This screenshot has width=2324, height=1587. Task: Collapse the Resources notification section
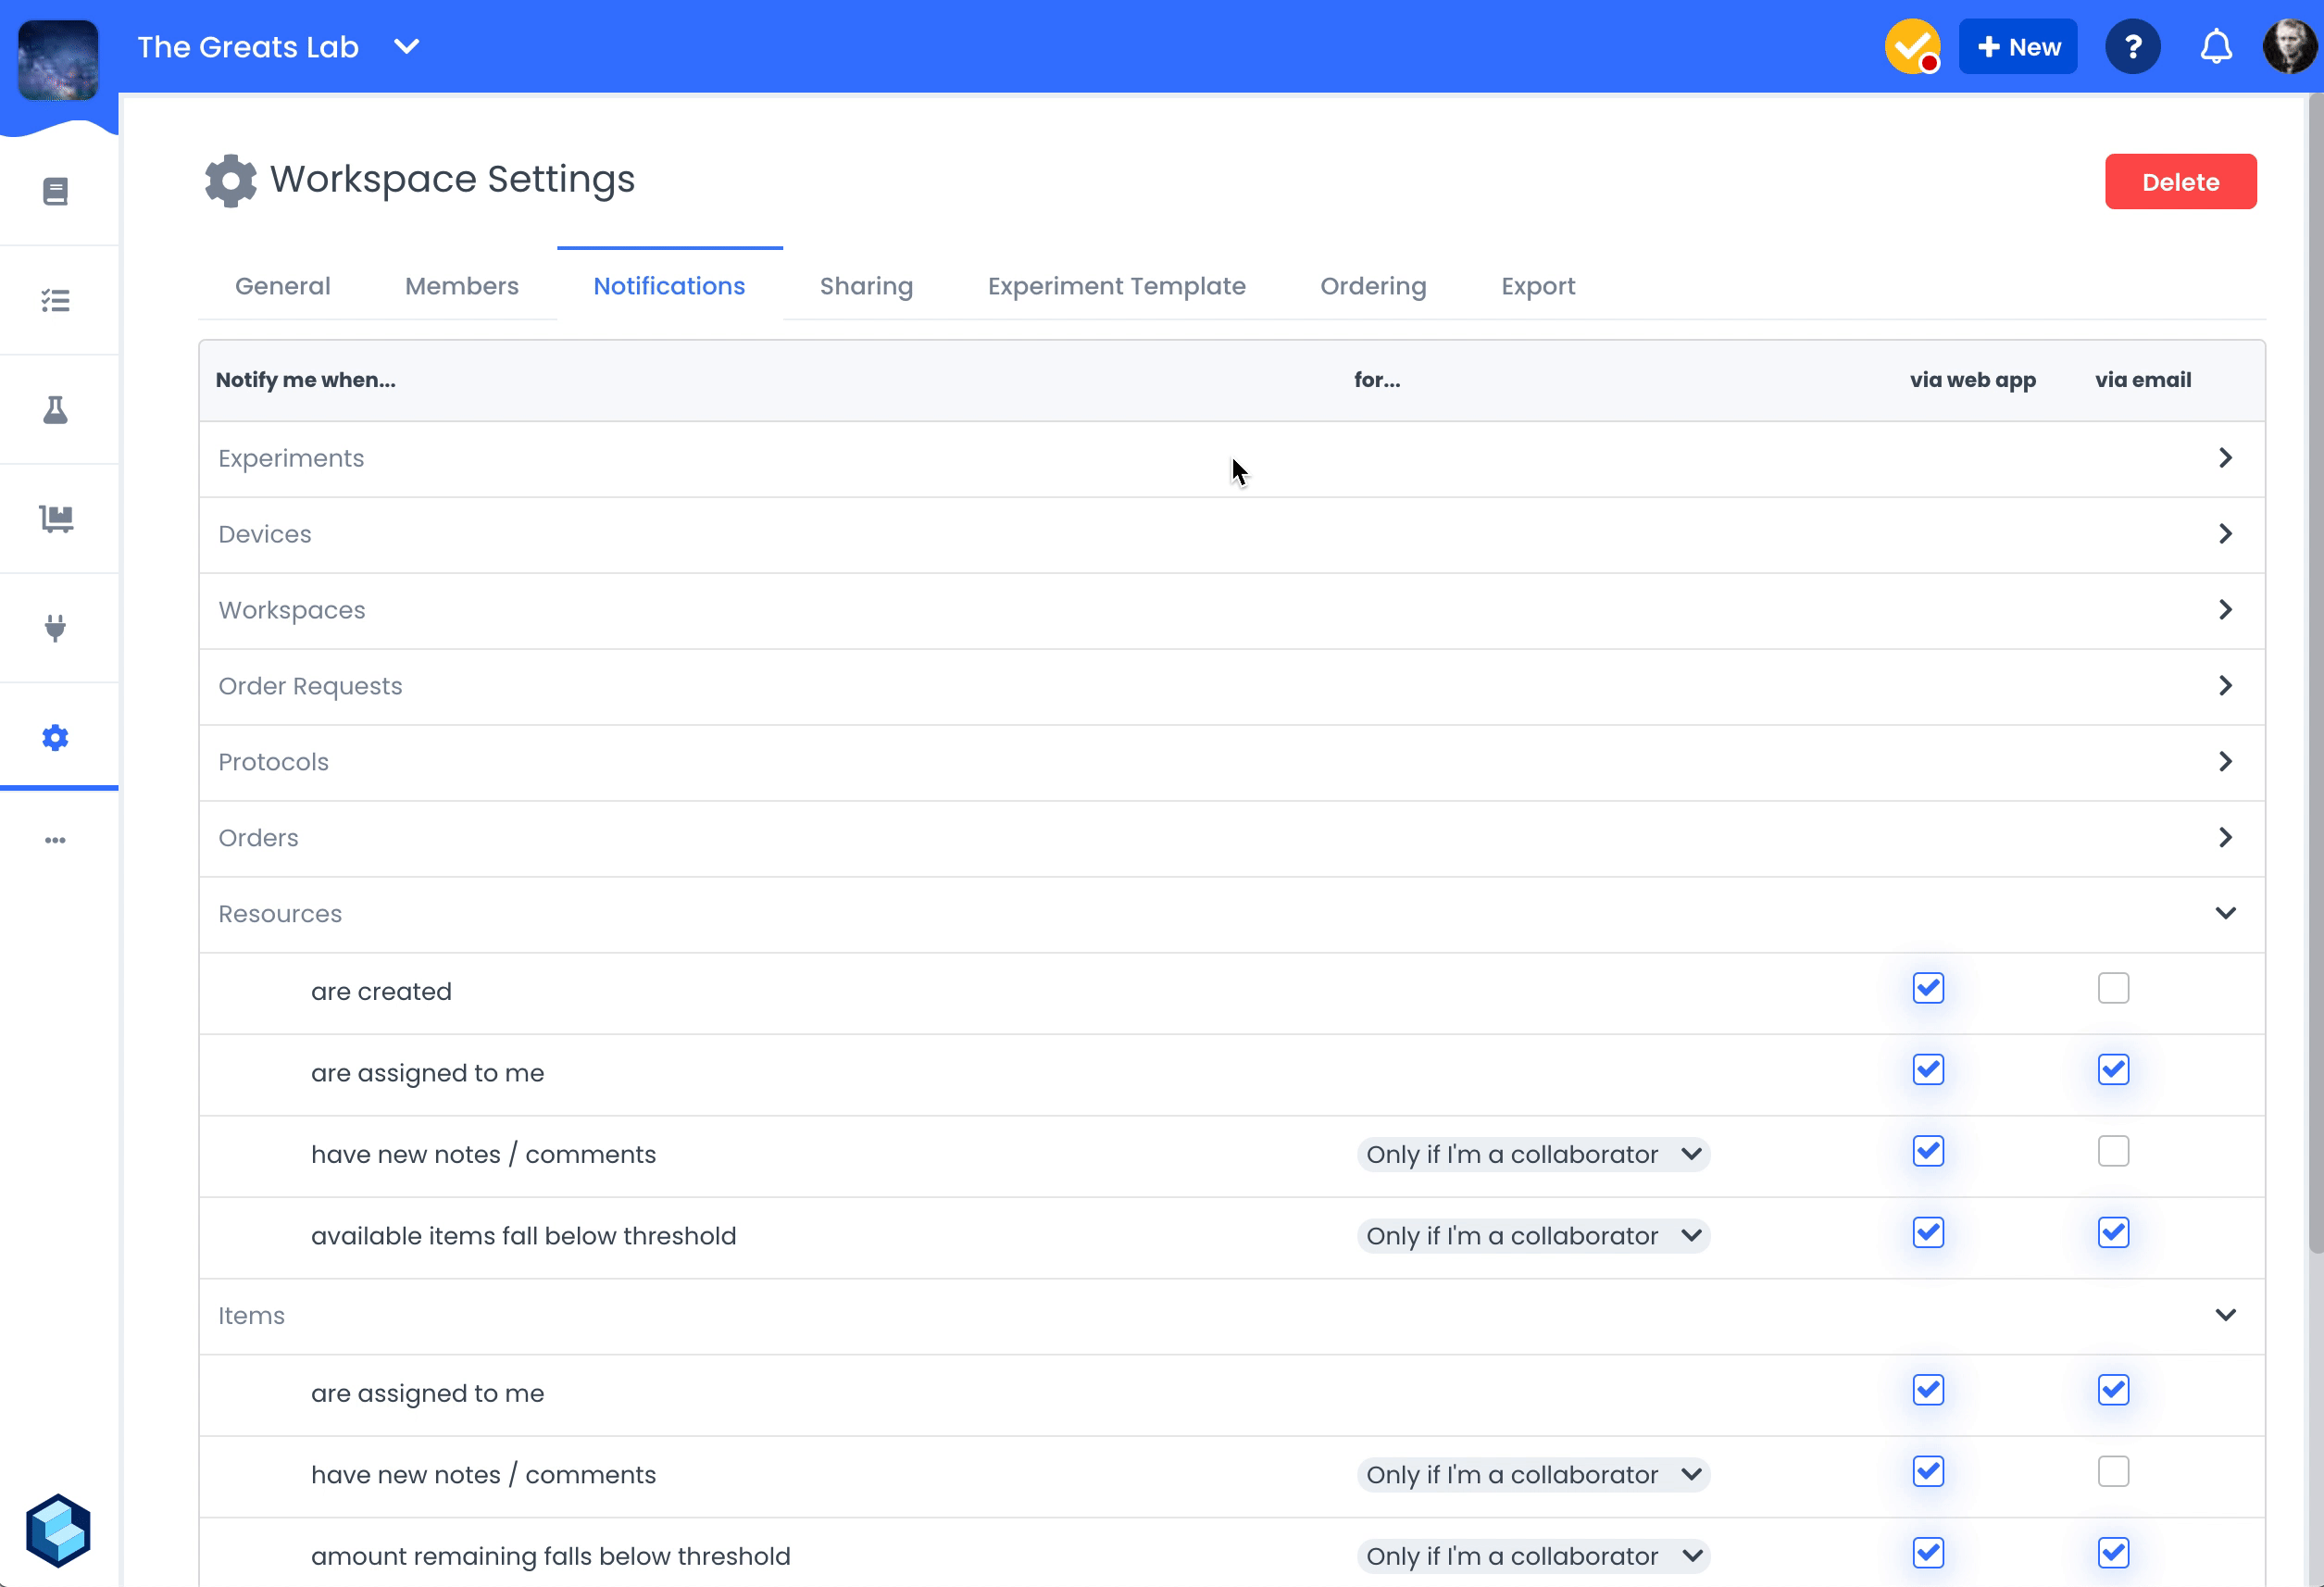2225,913
